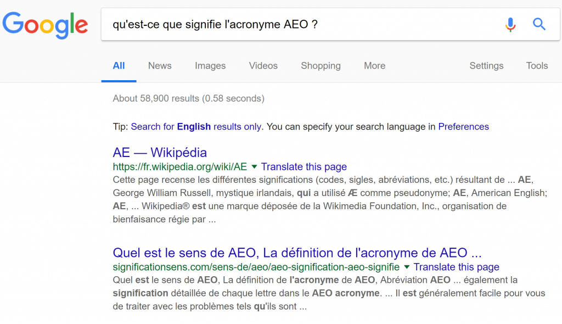
Task: Expand the arrow beside fr.wikipedia.org/wiki/AE
Action: [x=254, y=167]
